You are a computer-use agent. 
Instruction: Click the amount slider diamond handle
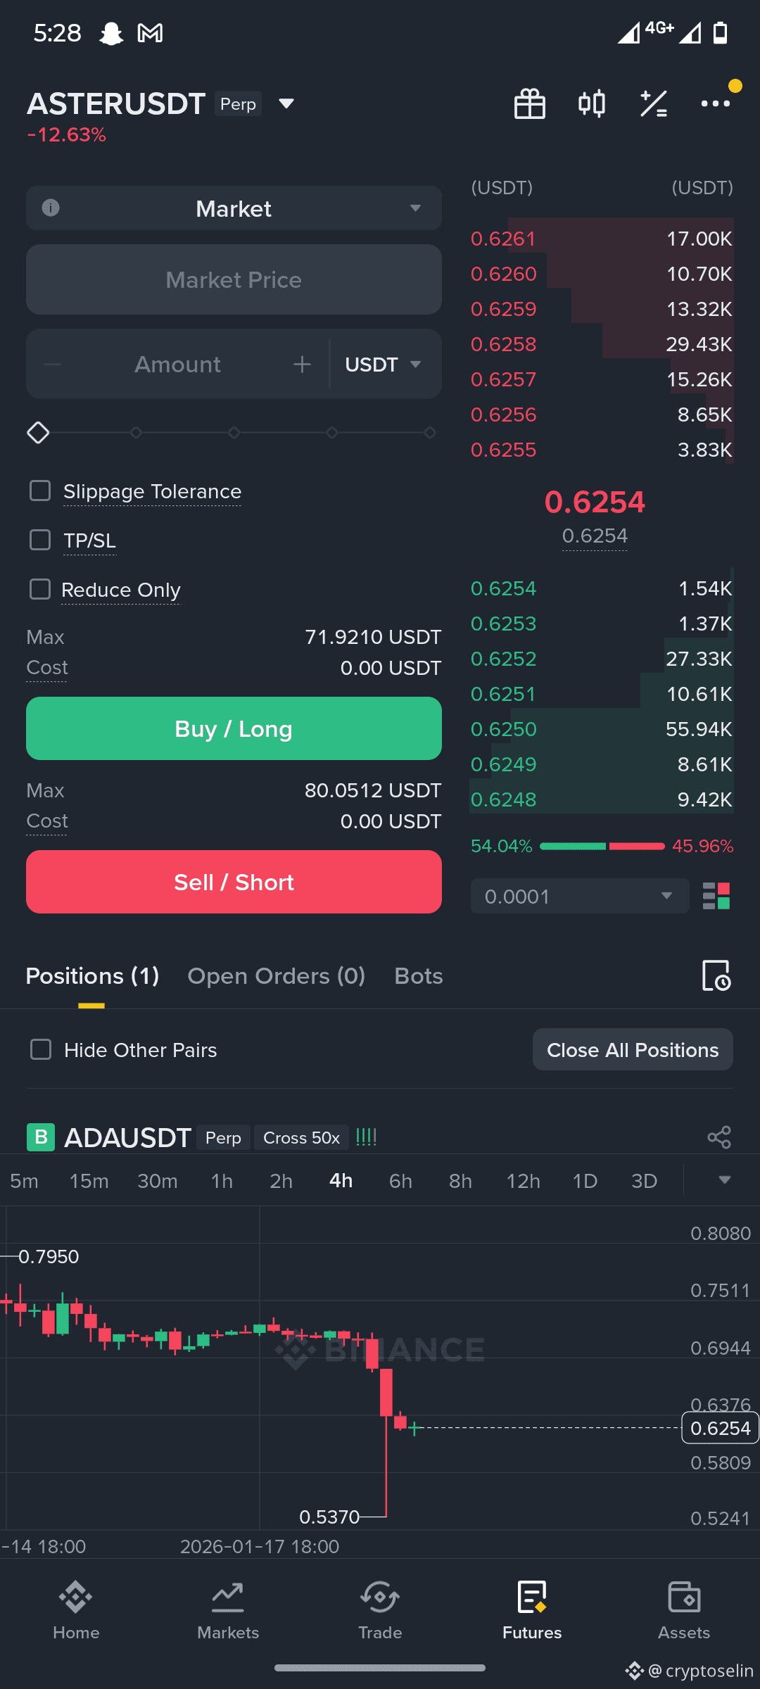[38, 433]
